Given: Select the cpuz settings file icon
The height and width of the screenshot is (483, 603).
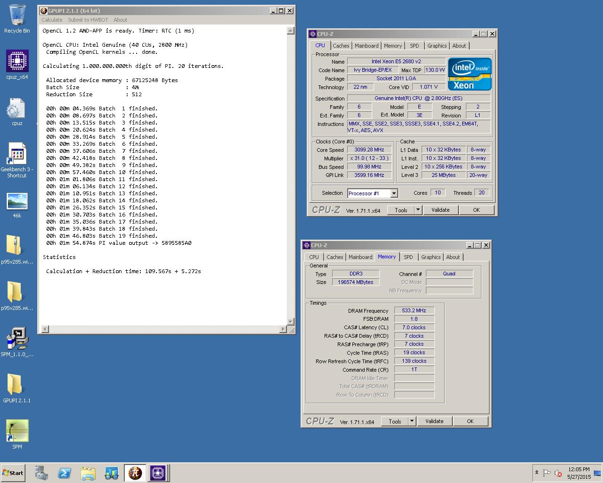Looking at the screenshot, I should click(x=17, y=112).
